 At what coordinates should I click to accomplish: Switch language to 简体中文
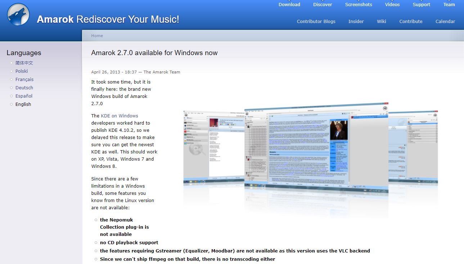pyautogui.click(x=24, y=63)
